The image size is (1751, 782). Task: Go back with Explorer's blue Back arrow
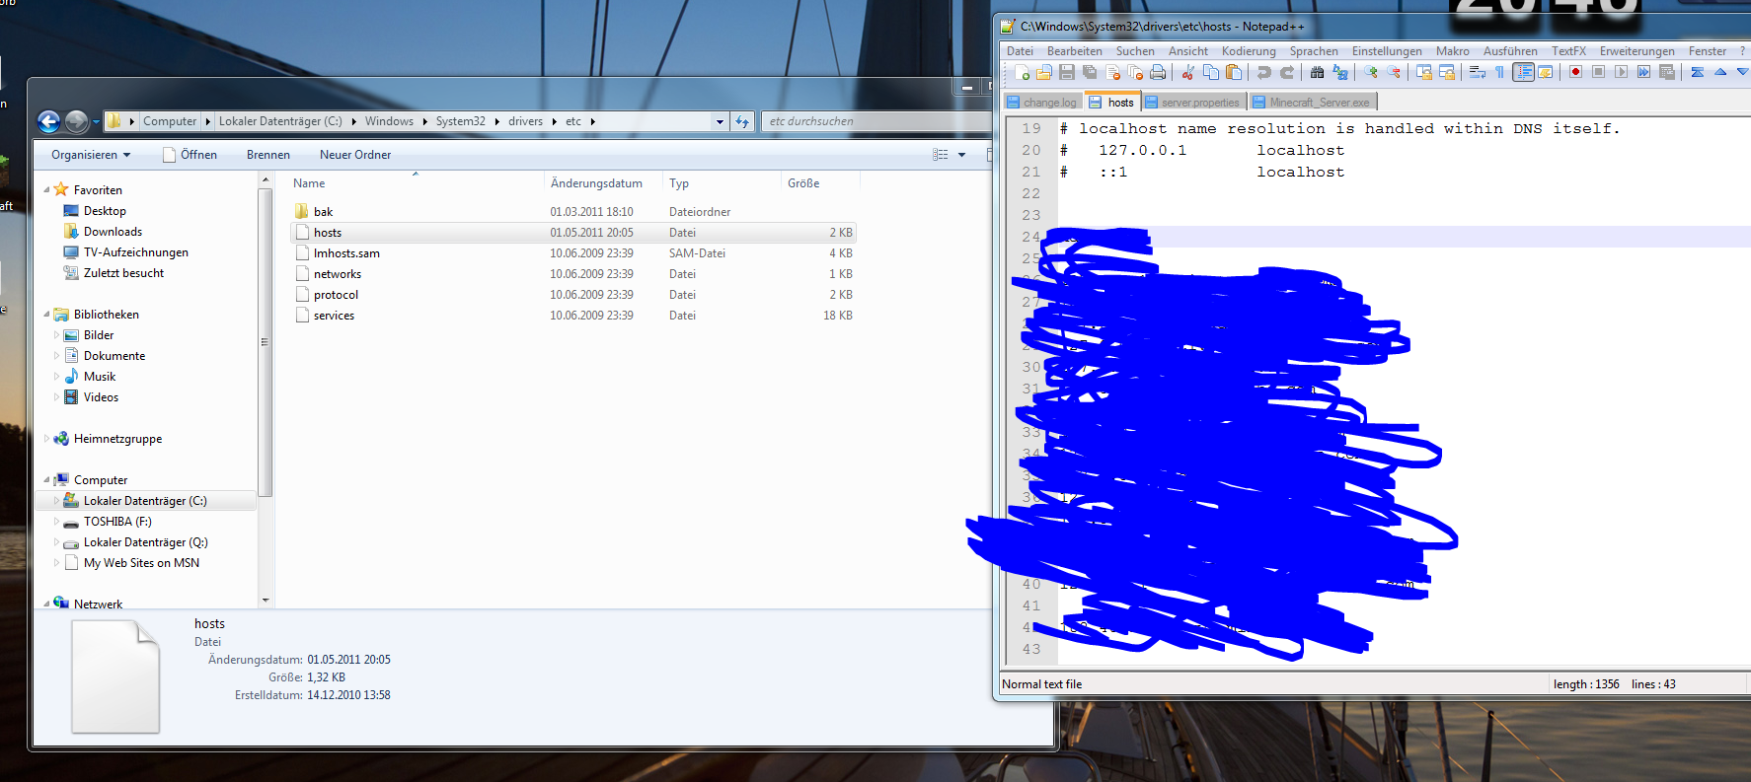click(48, 121)
